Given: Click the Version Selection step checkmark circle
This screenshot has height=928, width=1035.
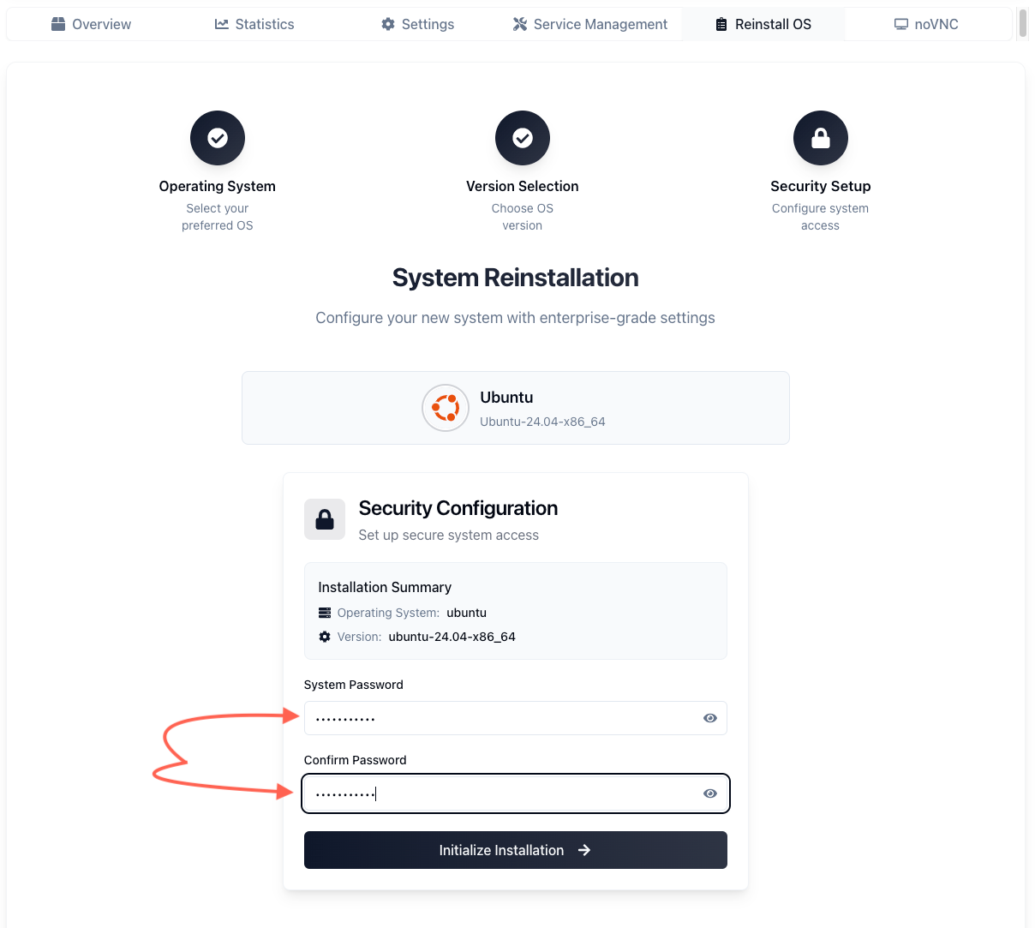Looking at the screenshot, I should pyautogui.click(x=523, y=138).
